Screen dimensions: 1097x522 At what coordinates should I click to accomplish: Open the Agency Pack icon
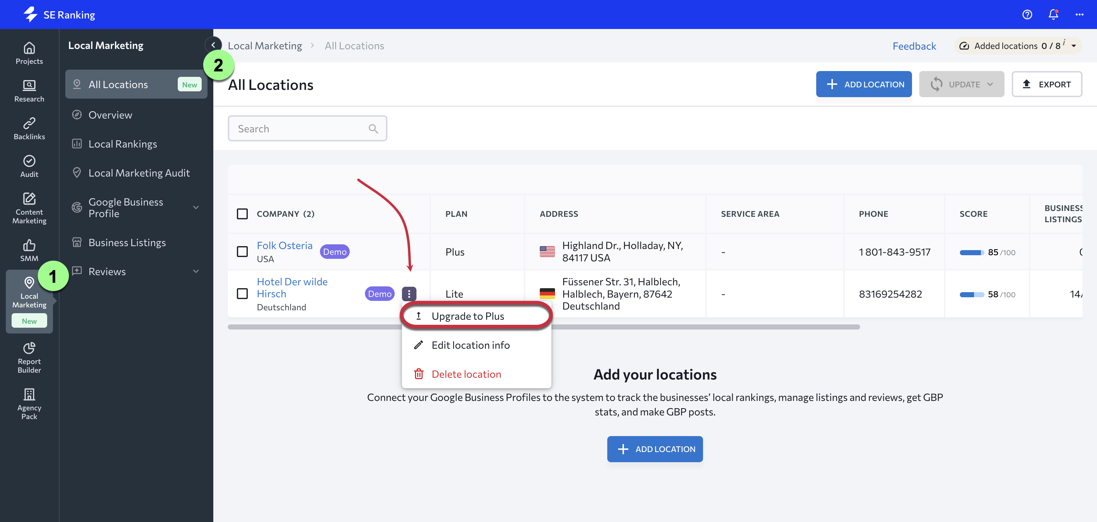pos(29,403)
